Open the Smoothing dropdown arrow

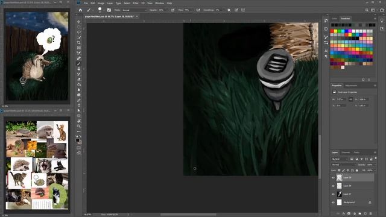click(x=224, y=10)
